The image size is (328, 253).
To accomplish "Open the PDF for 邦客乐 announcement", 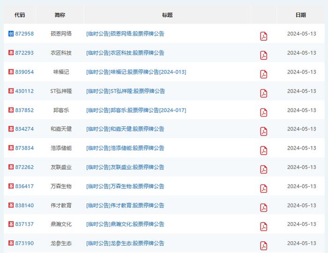I will click(x=263, y=113).
